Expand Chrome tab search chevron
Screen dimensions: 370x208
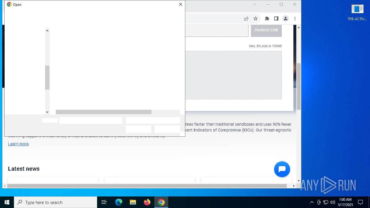255,4
